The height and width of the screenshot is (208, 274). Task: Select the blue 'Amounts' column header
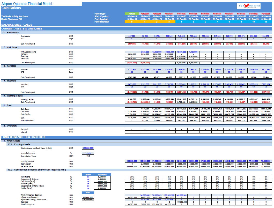point(102,175)
